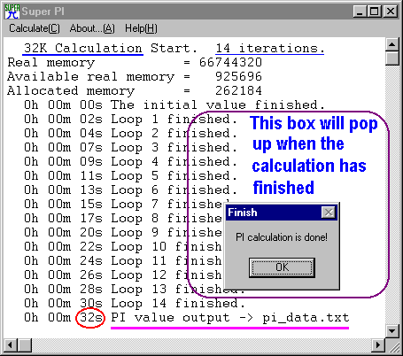Close the Finish dialog with X

329,213
